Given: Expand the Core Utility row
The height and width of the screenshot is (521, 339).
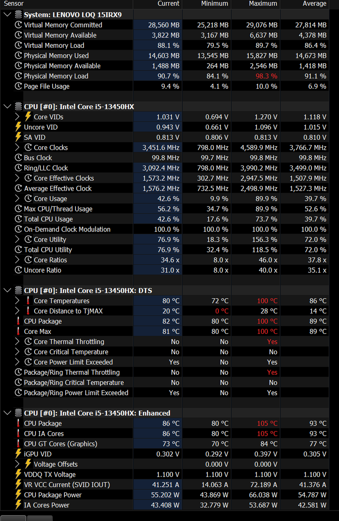Looking at the screenshot, I should [x=17, y=239].
